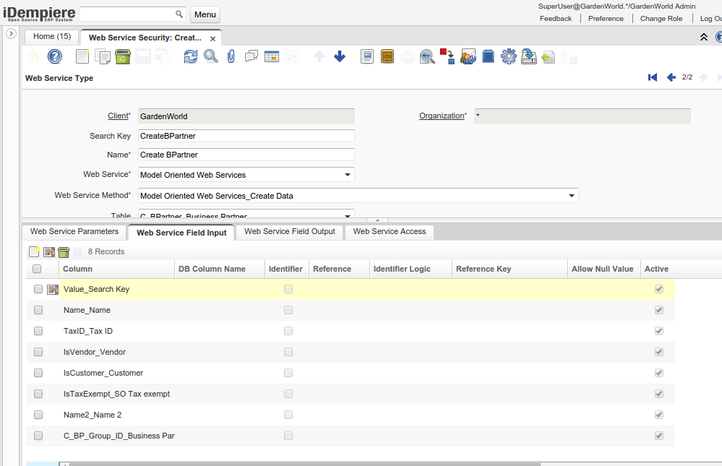Viewport: 722px width, 466px height.
Task: Toggle the grid view icon in toolbar
Action: coord(272,56)
